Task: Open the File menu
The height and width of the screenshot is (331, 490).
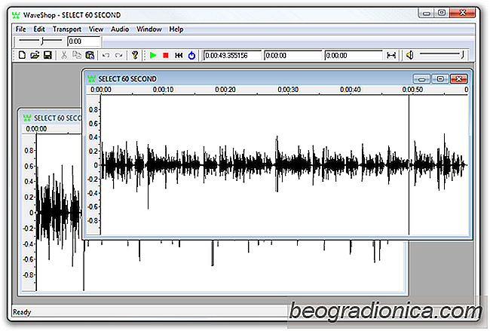Action: coord(21,29)
